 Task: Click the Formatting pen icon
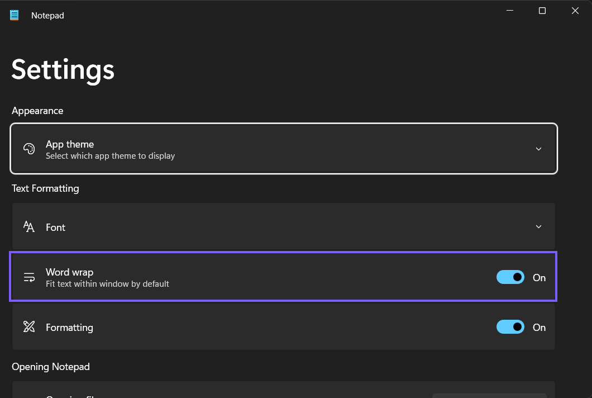[x=29, y=326]
